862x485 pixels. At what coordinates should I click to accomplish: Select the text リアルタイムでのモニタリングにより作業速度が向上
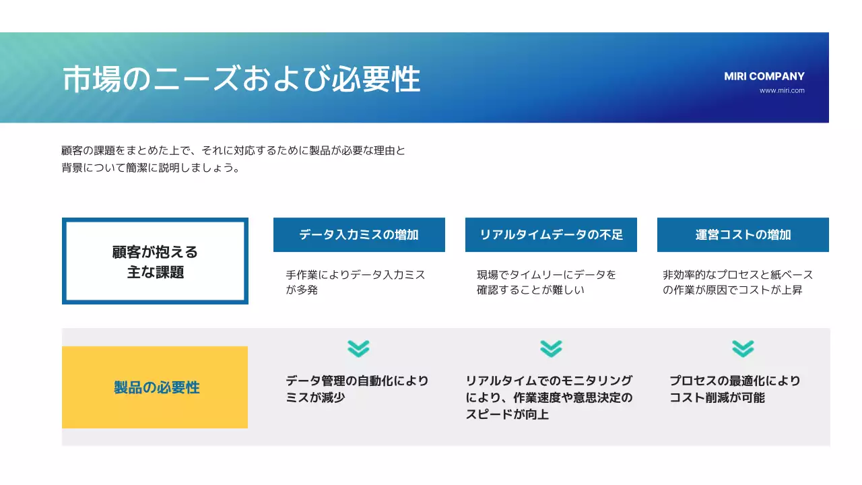pos(550,397)
